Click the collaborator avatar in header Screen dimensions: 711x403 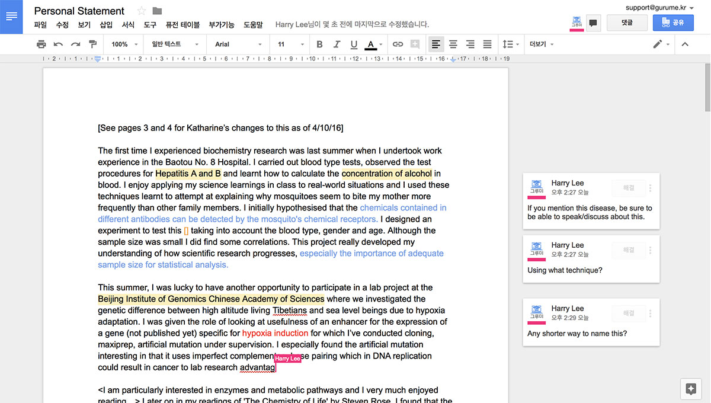point(577,23)
